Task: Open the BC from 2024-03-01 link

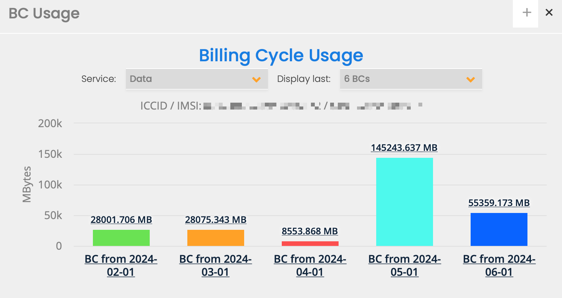Action: point(215,265)
